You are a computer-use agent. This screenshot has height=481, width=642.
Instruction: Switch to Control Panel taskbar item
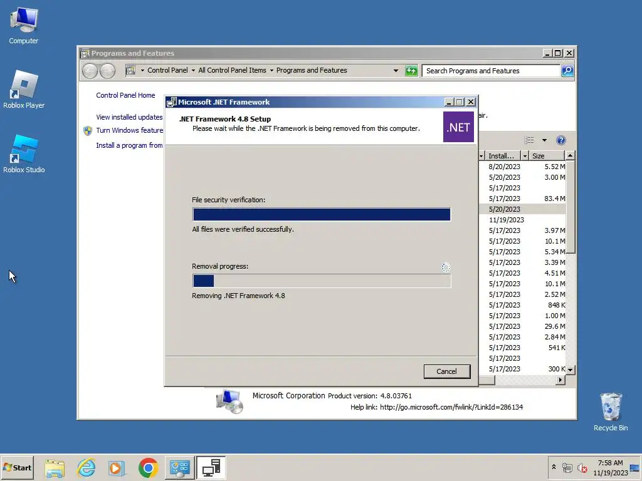(180, 468)
